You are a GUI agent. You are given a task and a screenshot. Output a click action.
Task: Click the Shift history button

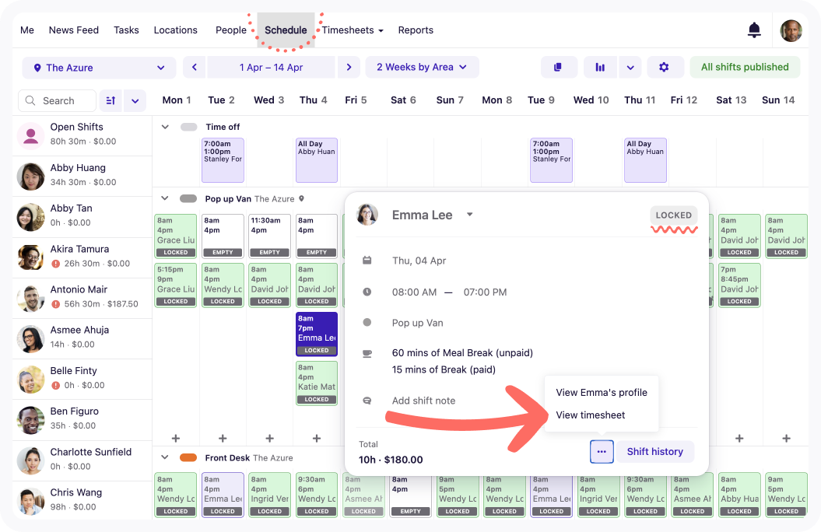(x=654, y=452)
